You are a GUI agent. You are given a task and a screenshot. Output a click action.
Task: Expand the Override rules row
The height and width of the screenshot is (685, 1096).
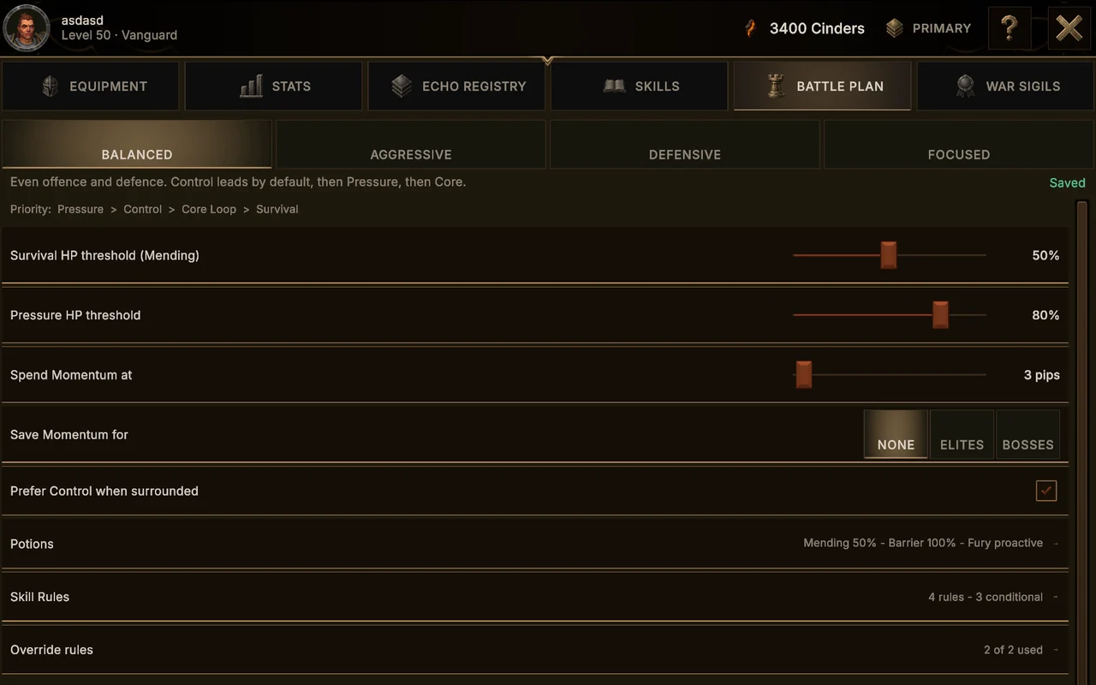click(x=534, y=650)
